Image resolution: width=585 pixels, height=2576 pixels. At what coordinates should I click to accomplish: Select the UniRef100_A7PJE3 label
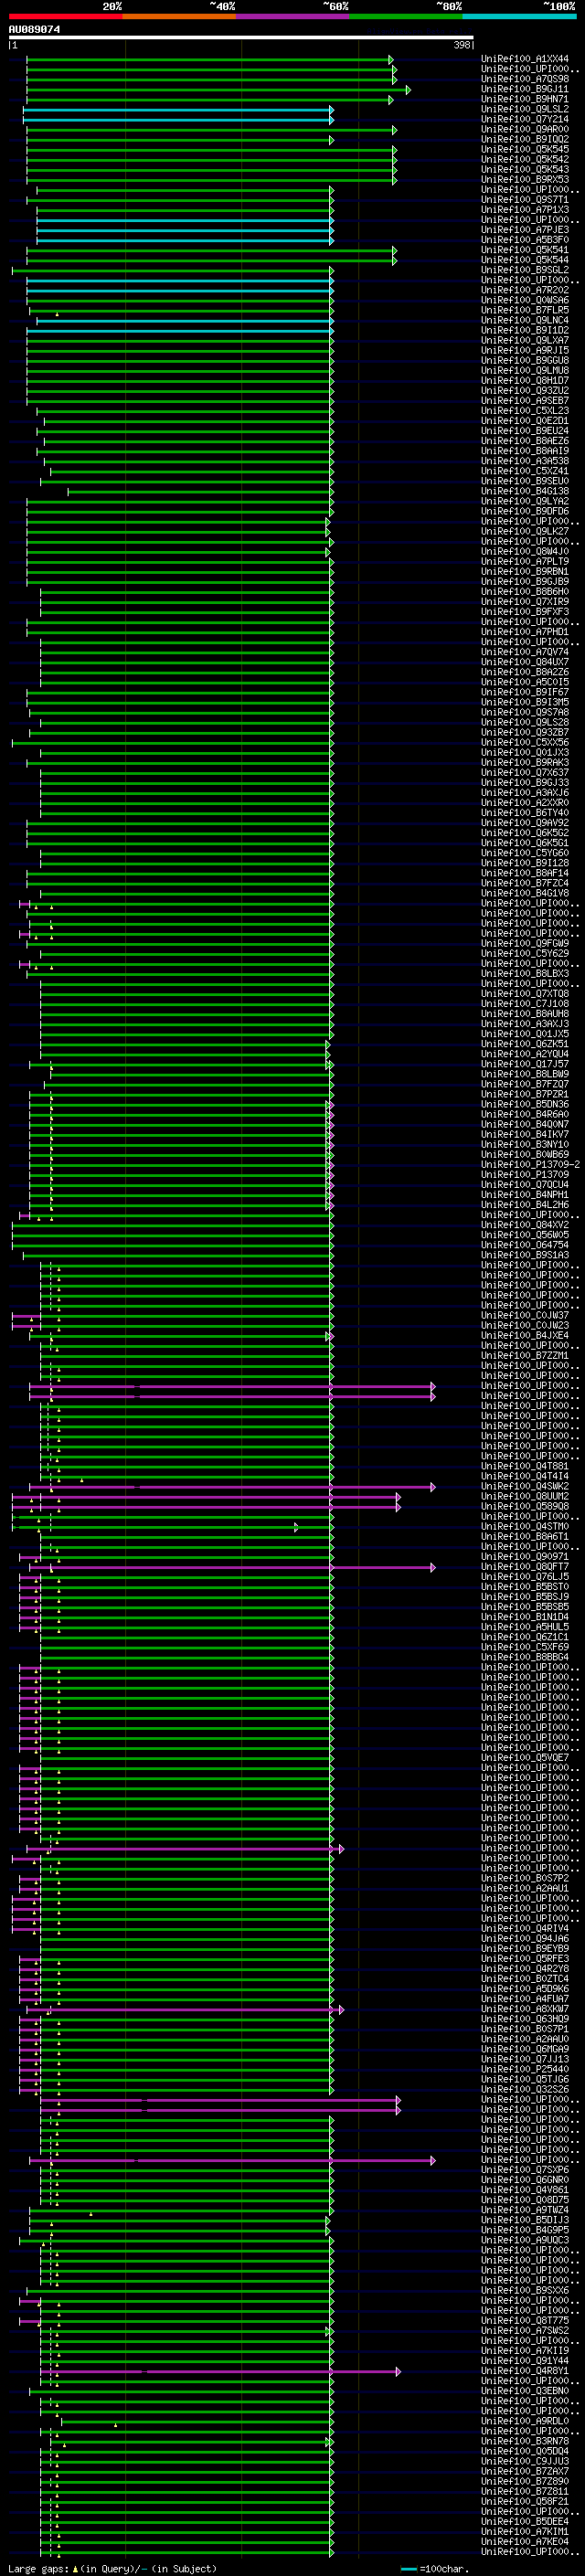(x=524, y=230)
